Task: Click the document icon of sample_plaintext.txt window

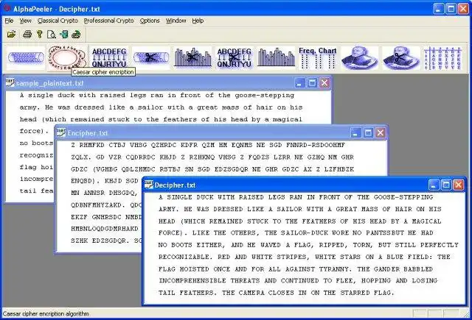Action: 10,83
